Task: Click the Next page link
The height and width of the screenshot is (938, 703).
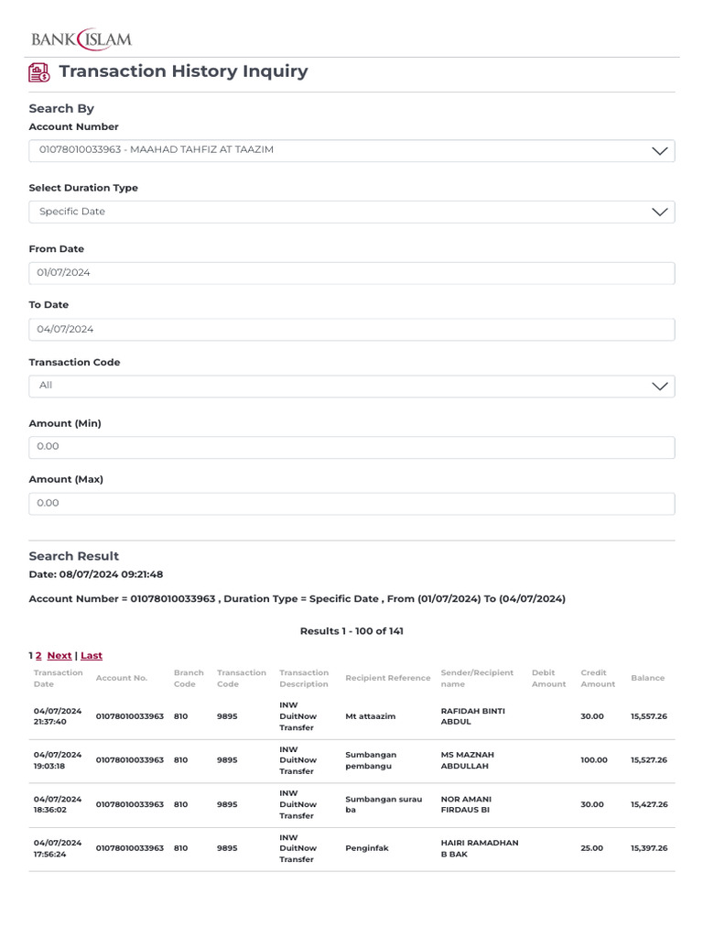Action: click(59, 656)
